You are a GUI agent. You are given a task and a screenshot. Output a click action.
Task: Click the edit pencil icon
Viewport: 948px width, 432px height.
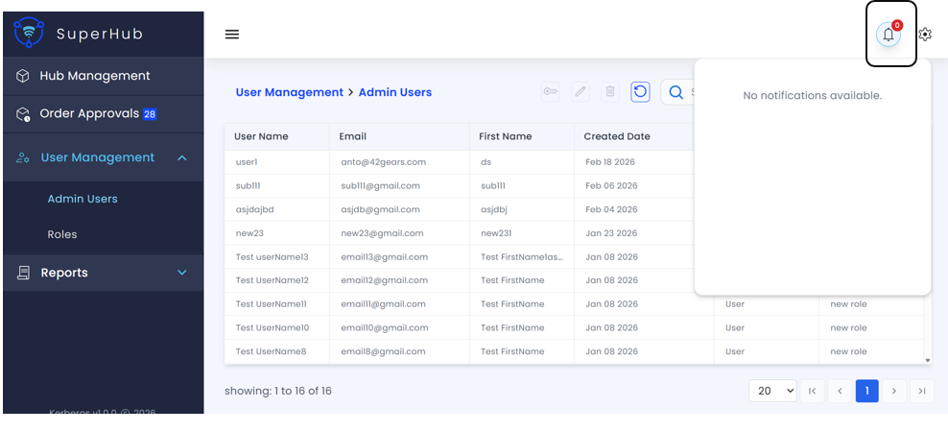point(580,92)
